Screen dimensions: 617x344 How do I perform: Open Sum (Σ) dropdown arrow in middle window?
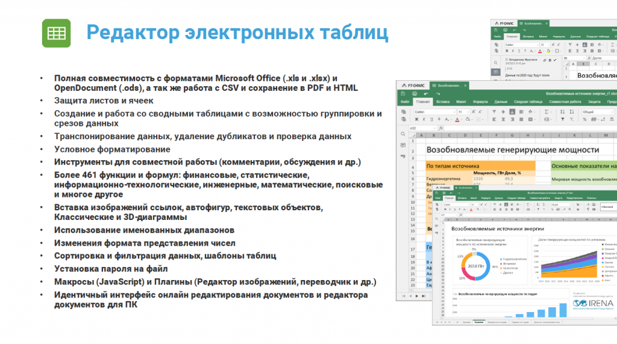(x=551, y=112)
